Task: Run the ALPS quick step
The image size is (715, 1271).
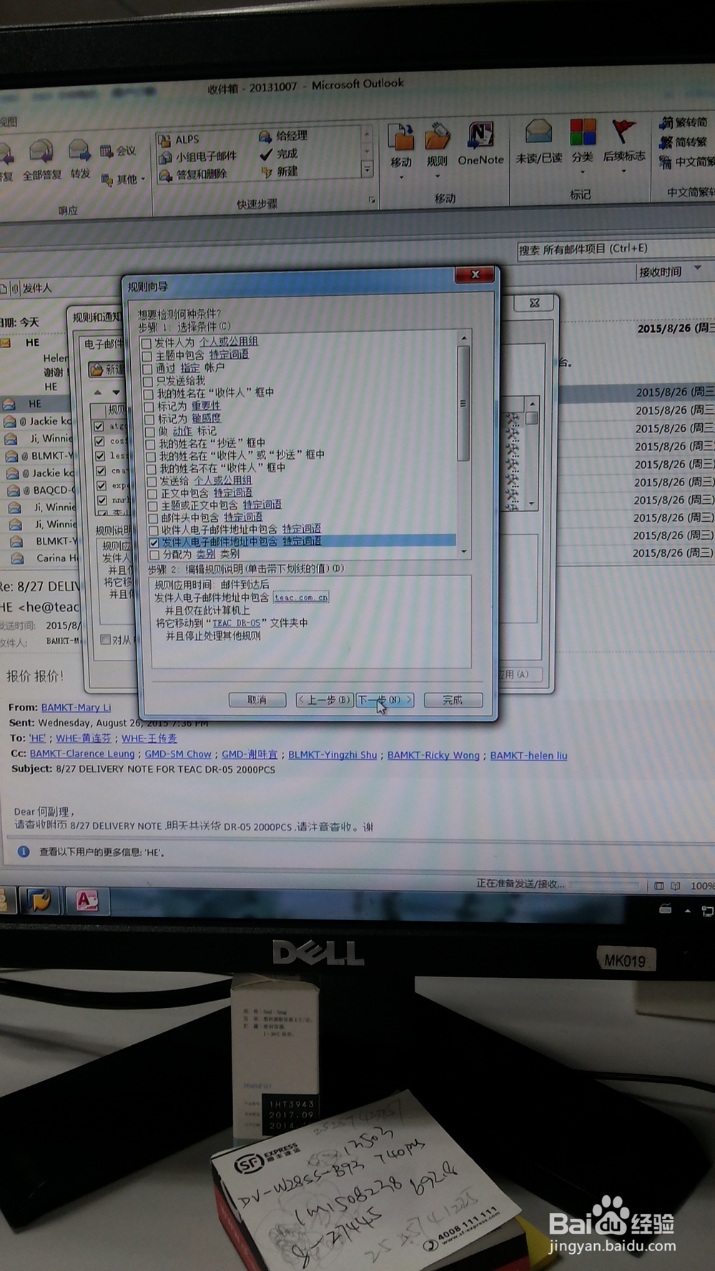Action: (179, 139)
